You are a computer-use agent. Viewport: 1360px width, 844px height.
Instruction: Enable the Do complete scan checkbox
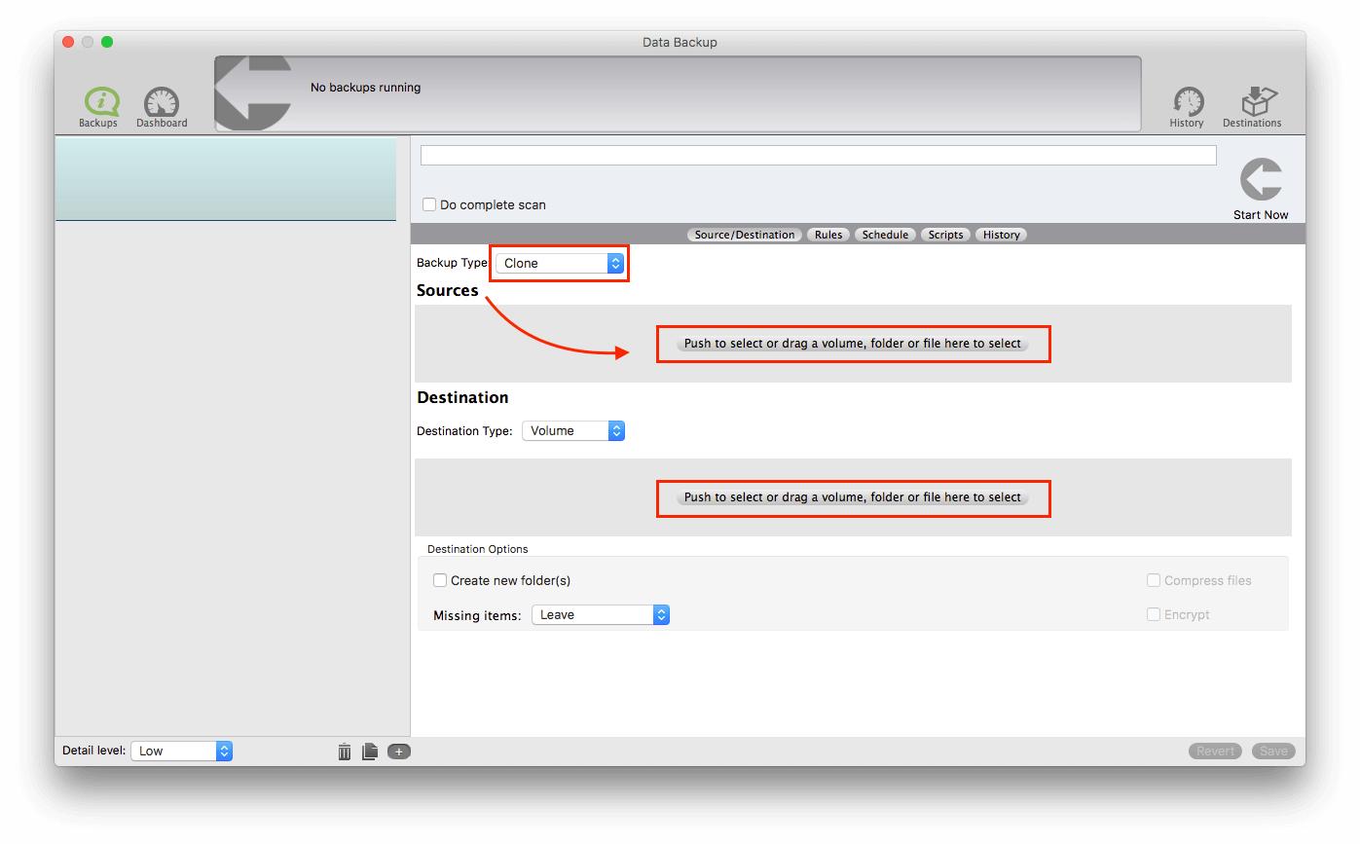click(x=429, y=205)
